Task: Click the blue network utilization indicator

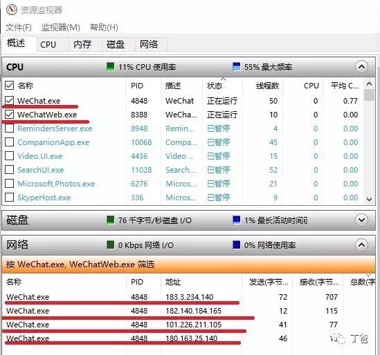Action: [x=236, y=245]
